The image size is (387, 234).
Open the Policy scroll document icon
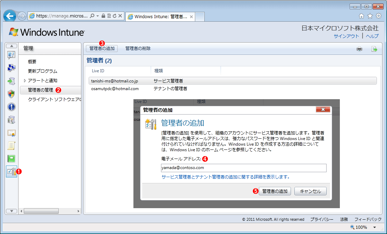(x=12, y=146)
